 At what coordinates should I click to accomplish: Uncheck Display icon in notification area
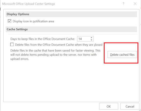pos(9,21)
